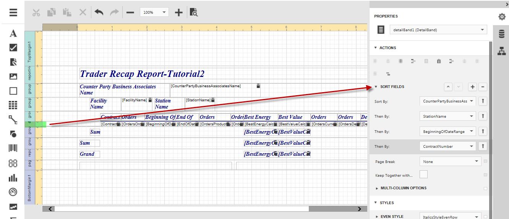Select the Label tool in the toolbox

click(13, 34)
